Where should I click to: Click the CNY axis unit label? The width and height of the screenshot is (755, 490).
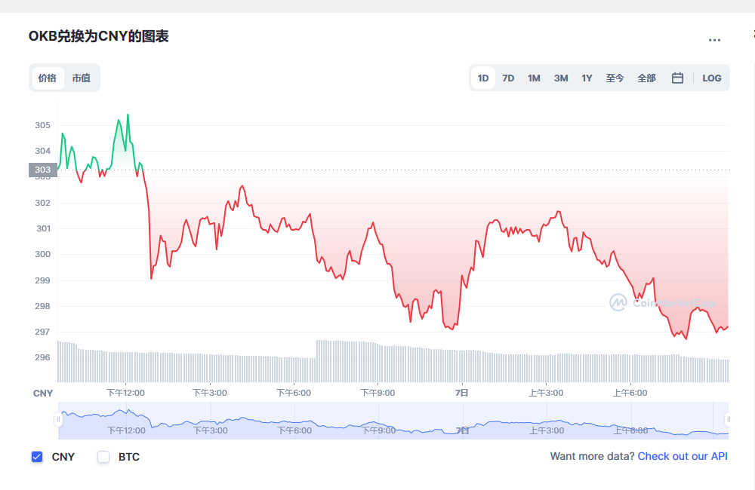(43, 394)
